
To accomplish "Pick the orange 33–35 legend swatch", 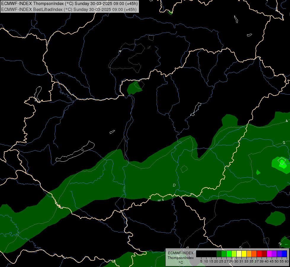I will [249, 254].
